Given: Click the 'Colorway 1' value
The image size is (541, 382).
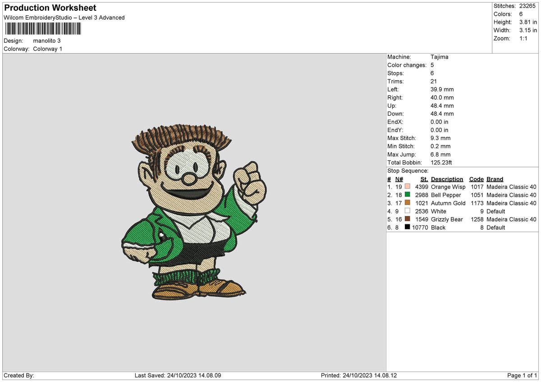Looking at the screenshot, I should click(x=48, y=49).
